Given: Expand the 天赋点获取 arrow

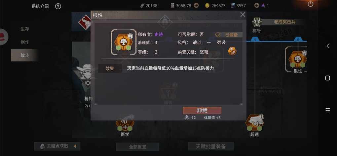Looking at the screenshot, I should tap(75, 146).
